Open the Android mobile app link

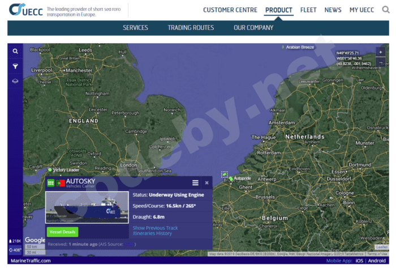[377, 261]
